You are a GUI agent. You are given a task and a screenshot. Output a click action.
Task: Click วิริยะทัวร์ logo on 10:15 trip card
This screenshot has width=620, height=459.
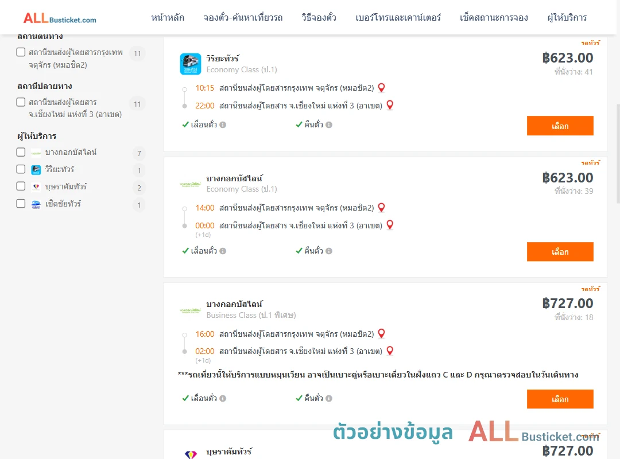pyautogui.click(x=191, y=64)
